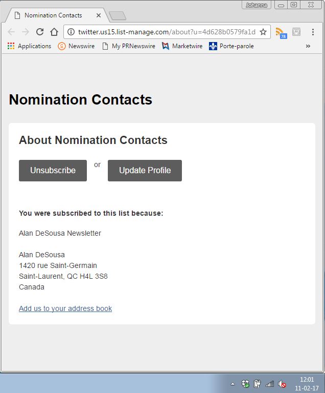This screenshot has height=393, width=325.
Task: Go to the browser home page
Action: [54, 32]
